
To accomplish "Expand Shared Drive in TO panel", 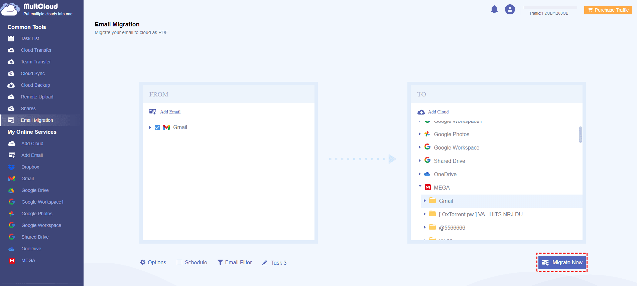I will (x=420, y=161).
